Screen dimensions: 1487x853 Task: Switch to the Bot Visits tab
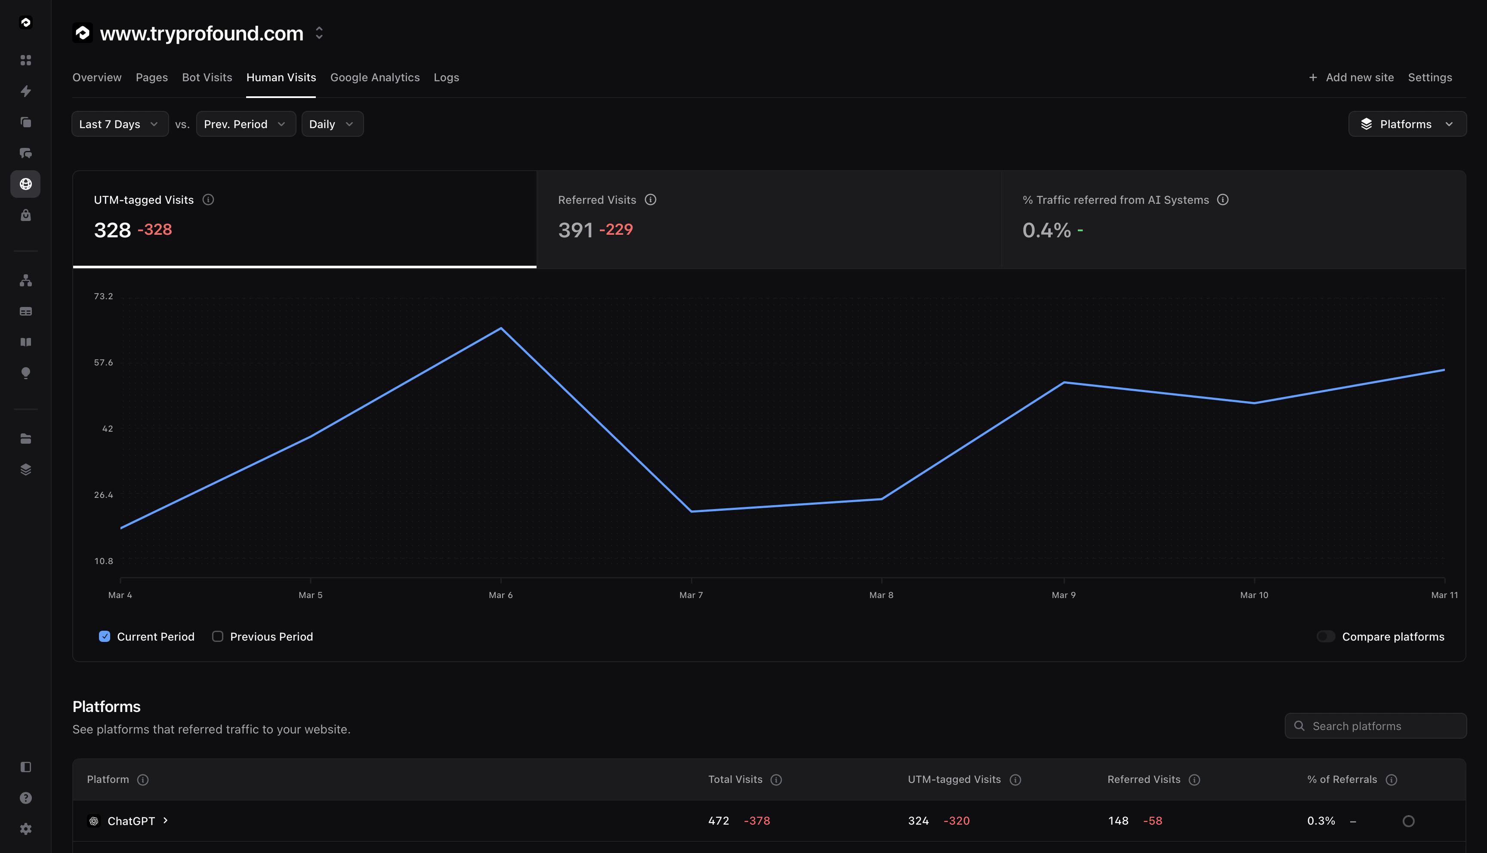coord(207,77)
